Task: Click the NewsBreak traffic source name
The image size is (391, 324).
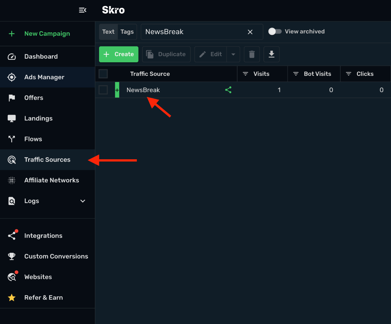Action: [x=143, y=90]
